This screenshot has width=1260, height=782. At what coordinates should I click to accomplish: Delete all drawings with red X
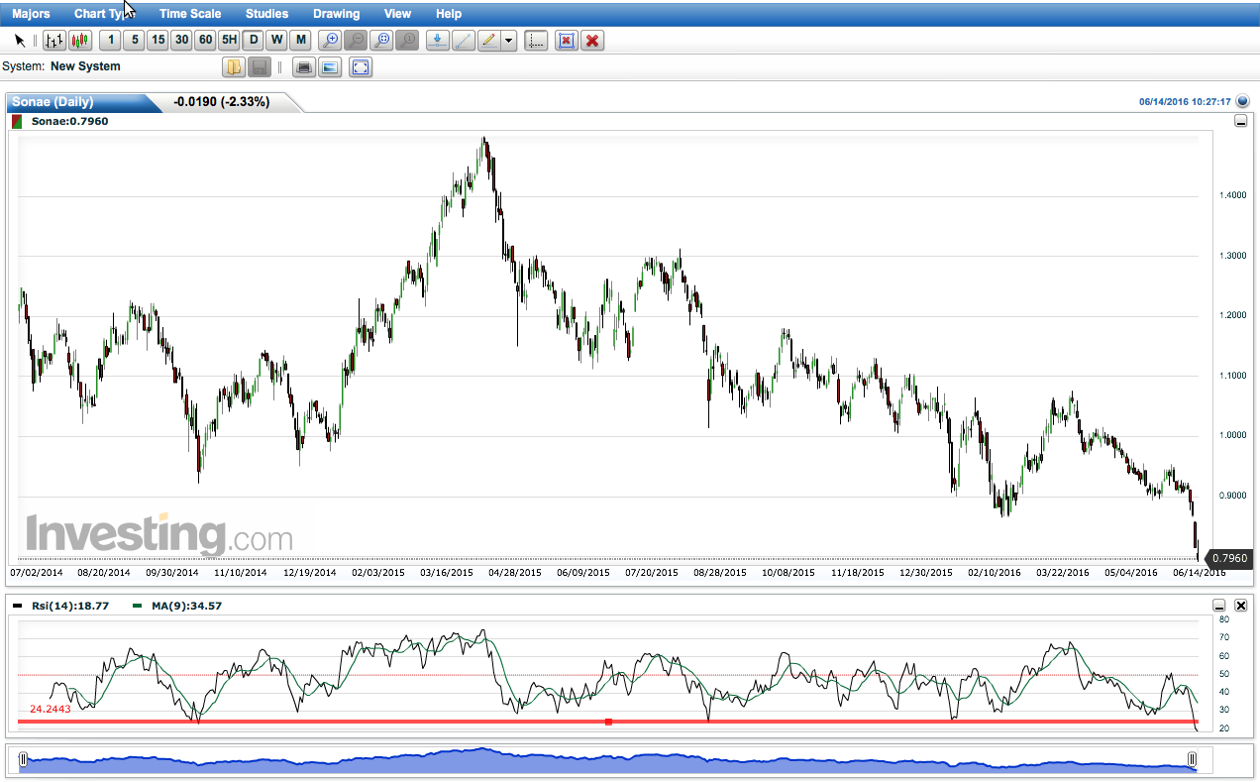pyautogui.click(x=592, y=41)
